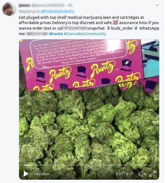Click the blurred author handle
The image size is (165, 183).
tap(48, 5)
